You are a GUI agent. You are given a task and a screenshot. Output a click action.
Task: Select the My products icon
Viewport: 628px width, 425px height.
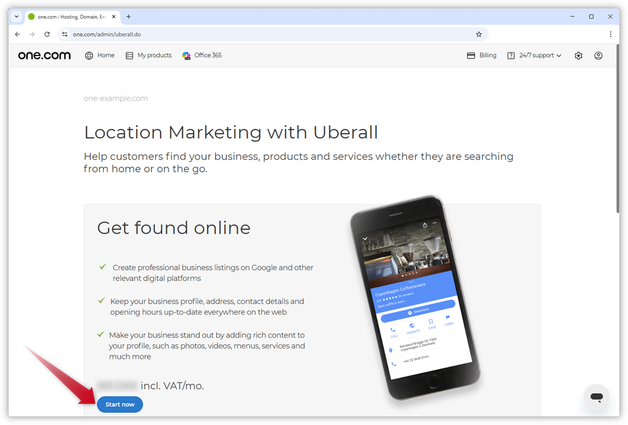point(148,55)
